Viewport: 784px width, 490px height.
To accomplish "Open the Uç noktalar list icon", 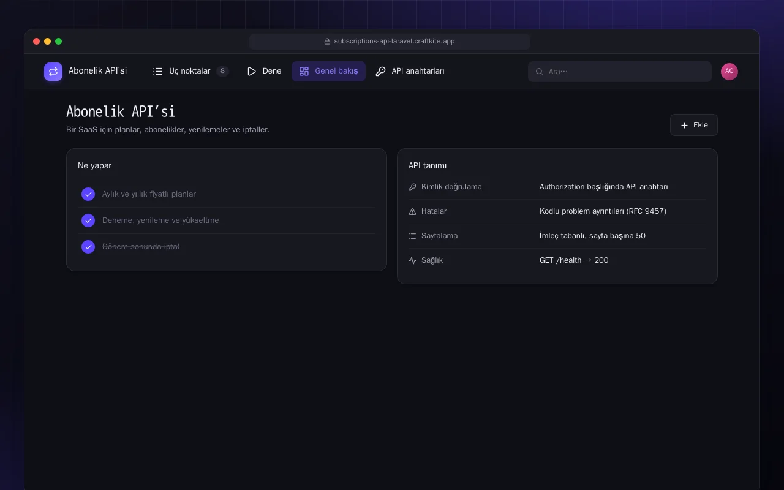I will tap(157, 71).
